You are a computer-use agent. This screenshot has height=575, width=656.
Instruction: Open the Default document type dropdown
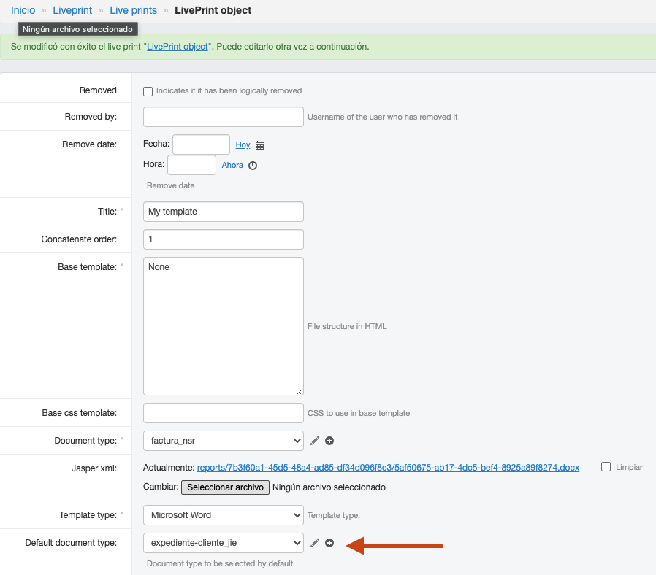[224, 542]
